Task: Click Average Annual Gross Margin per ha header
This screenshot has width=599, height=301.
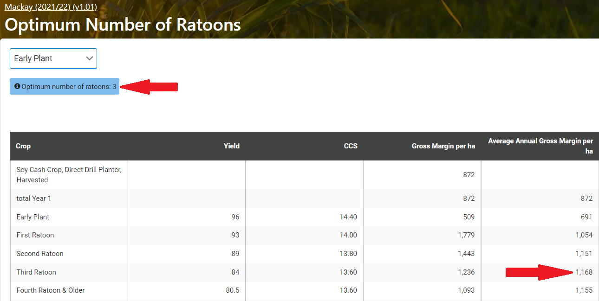Action: [540, 146]
